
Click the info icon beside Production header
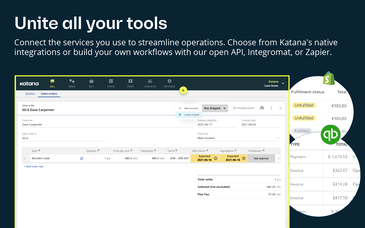tap(263, 150)
